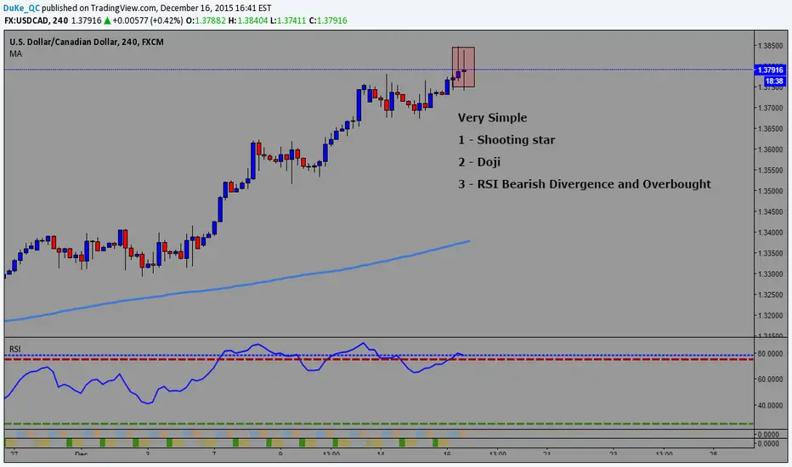Select the '2 - Doji' annotation

(479, 162)
